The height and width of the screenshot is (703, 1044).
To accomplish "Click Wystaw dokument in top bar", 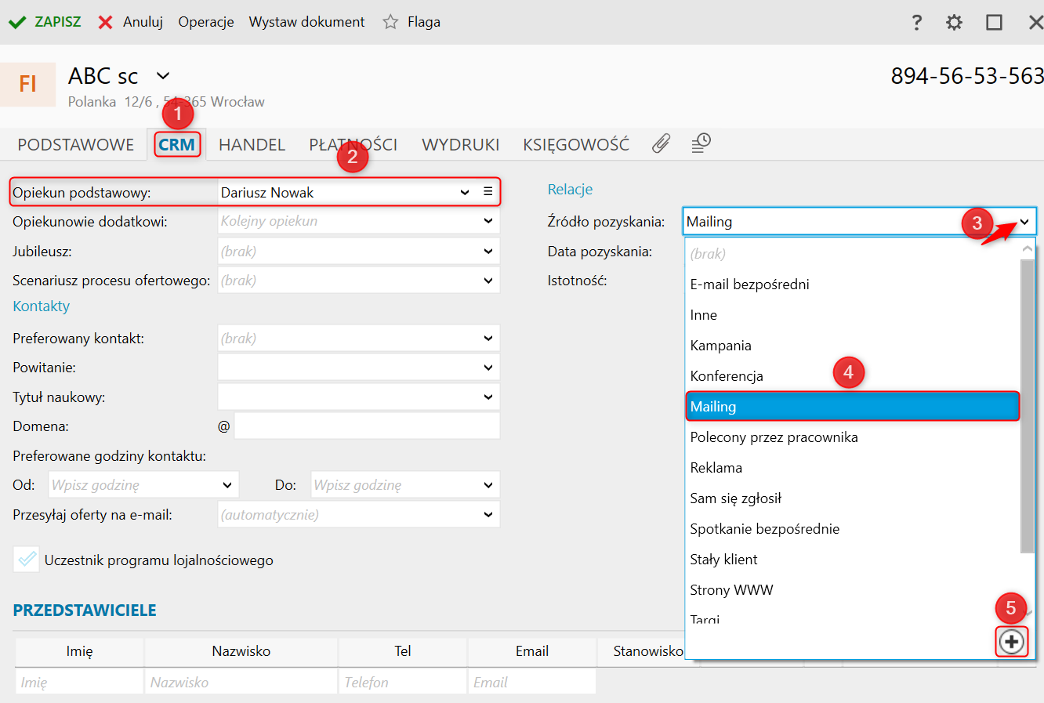I will pyautogui.click(x=306, y=22).
